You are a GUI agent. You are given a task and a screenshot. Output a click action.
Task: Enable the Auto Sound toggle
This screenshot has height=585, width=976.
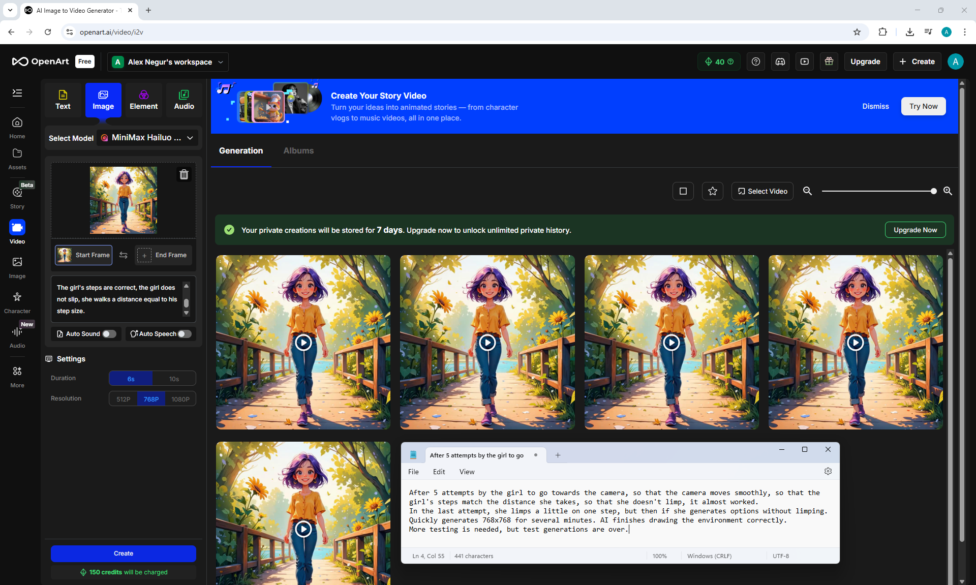(x=109, y=334)
